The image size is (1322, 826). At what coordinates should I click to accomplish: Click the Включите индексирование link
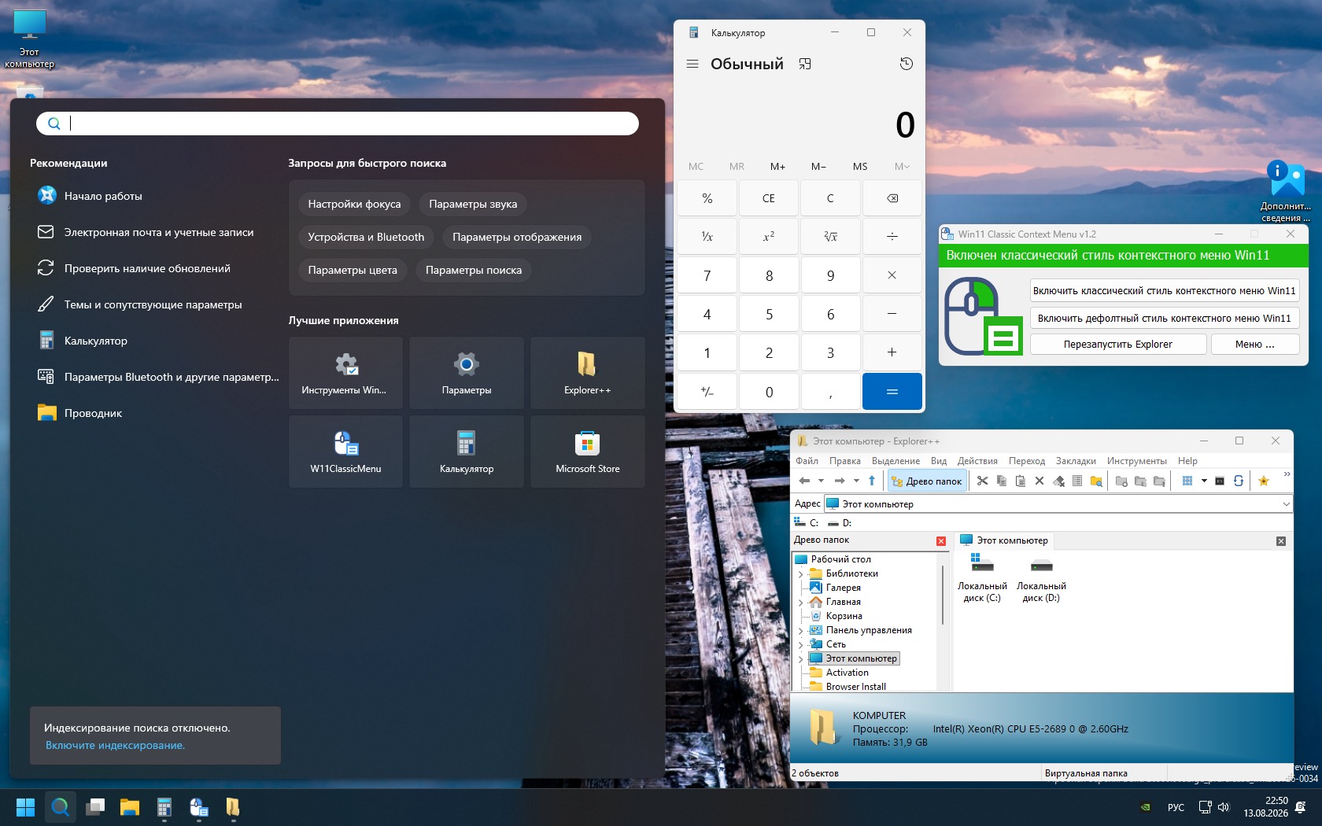115,745
